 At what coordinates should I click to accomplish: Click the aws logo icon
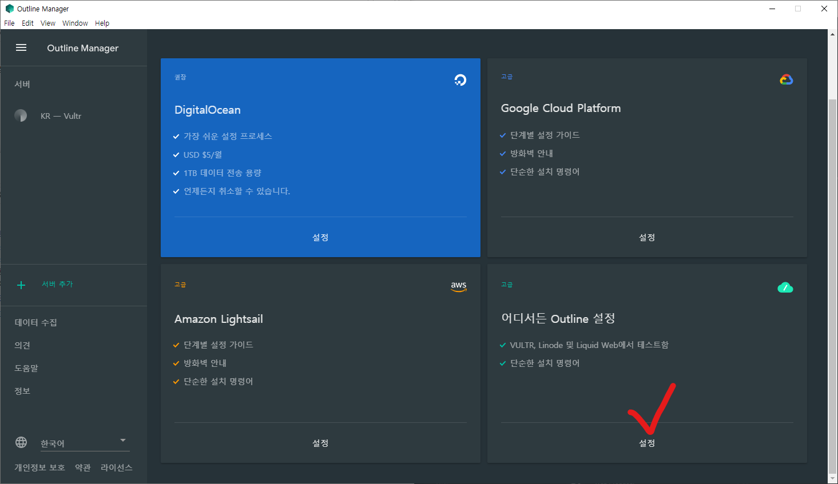(459, 286)
